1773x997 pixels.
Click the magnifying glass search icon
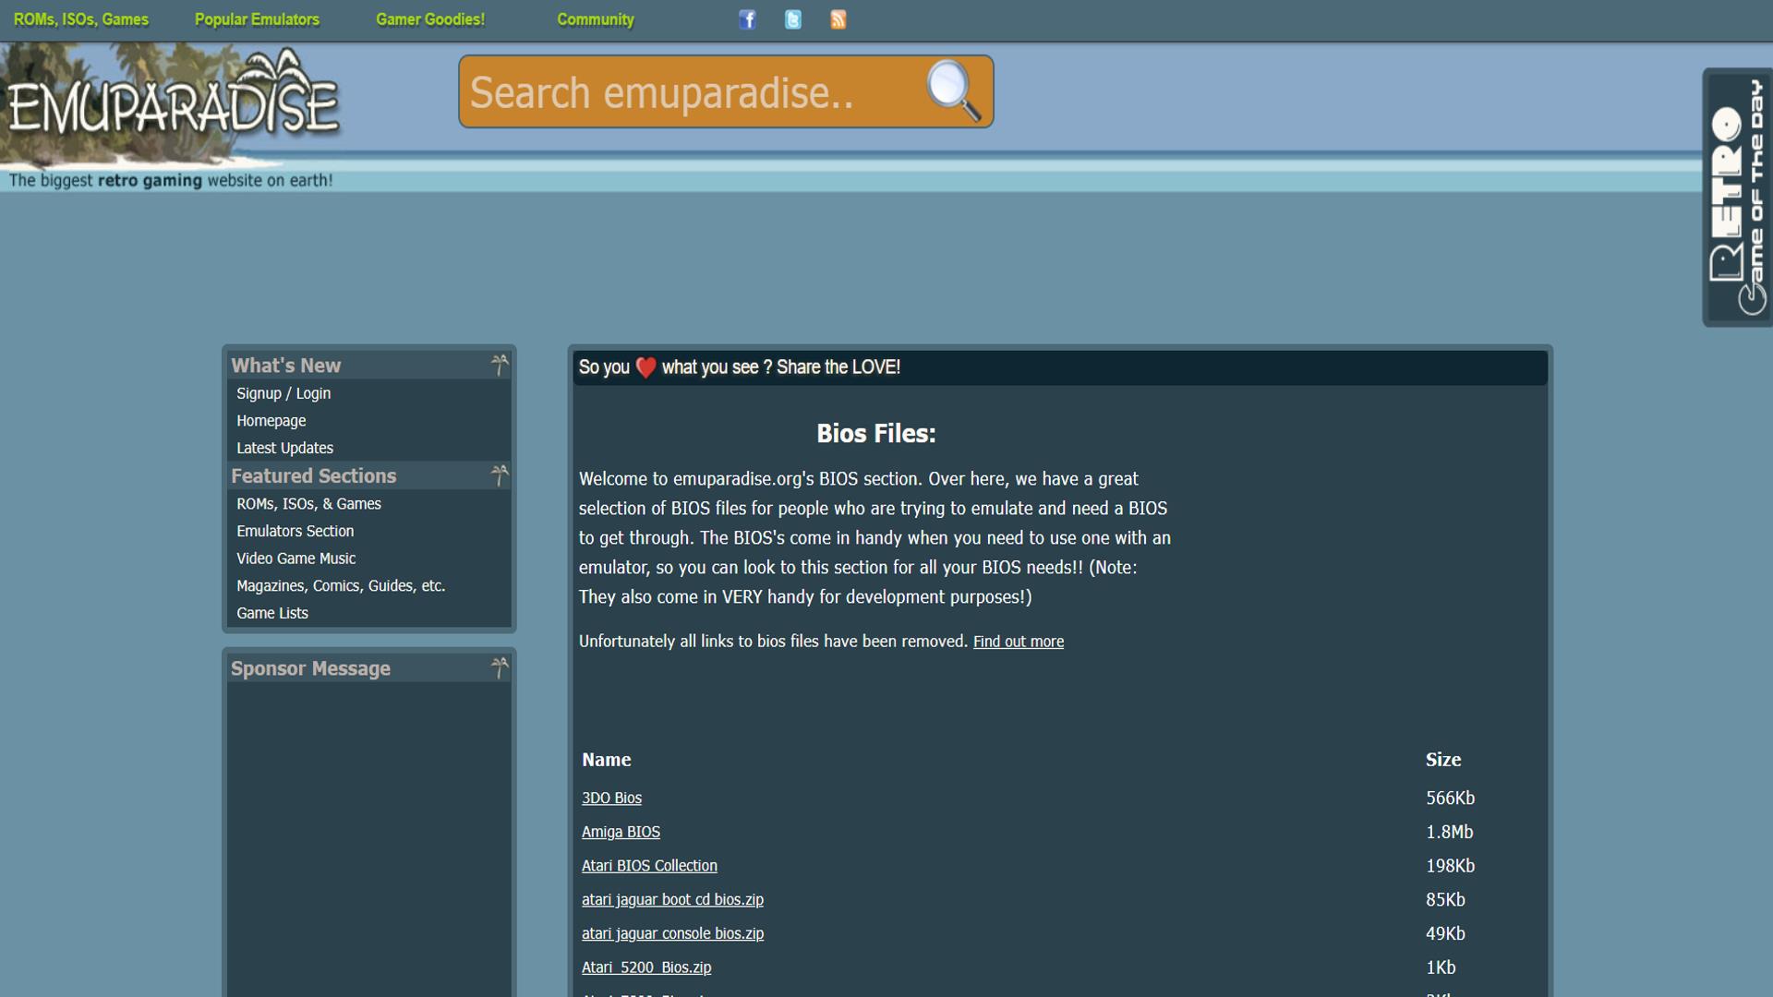pos(953,90)
